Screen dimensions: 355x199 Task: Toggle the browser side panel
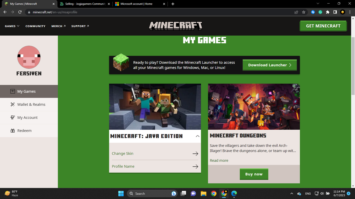tap(335, 12)
